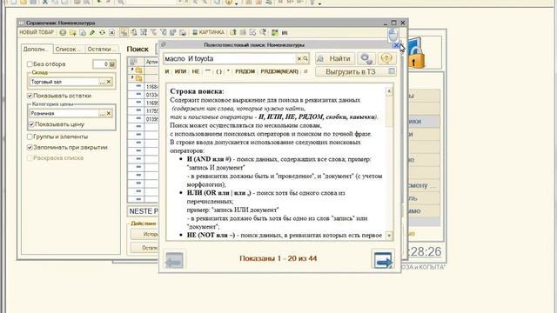Viewport: 557px width, 313px height.
Task: Click the mark-for-deletion X icon in toolbar
Action: 112,33
